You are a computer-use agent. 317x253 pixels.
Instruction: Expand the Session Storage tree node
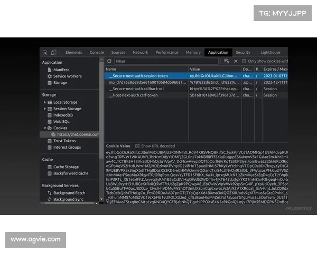click(45, 109)
